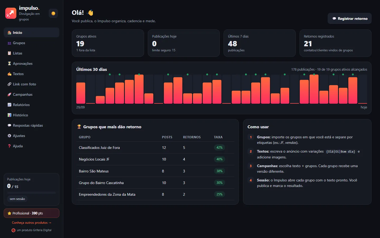Navigate to Respostas rápidas

pos(31,125)
